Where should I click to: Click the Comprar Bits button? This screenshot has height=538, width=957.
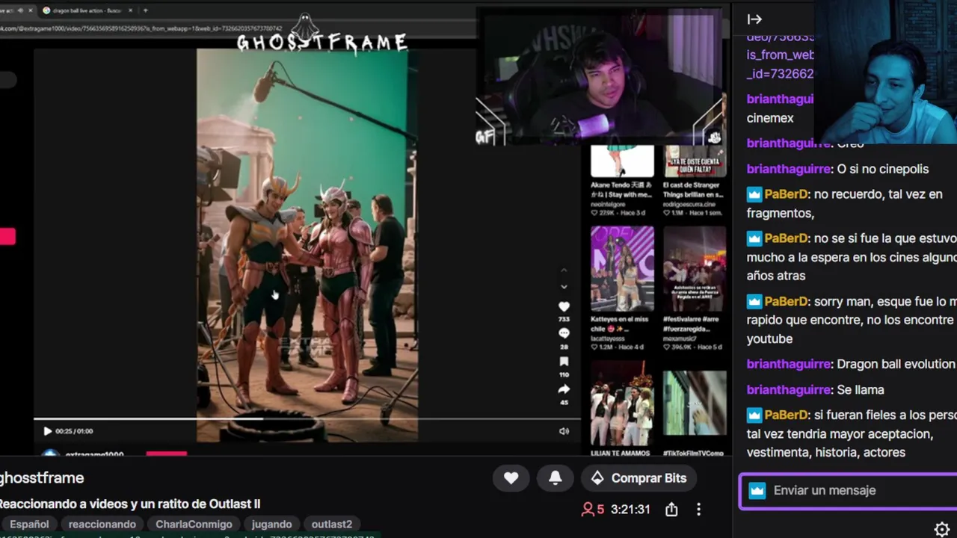[639, 478]
